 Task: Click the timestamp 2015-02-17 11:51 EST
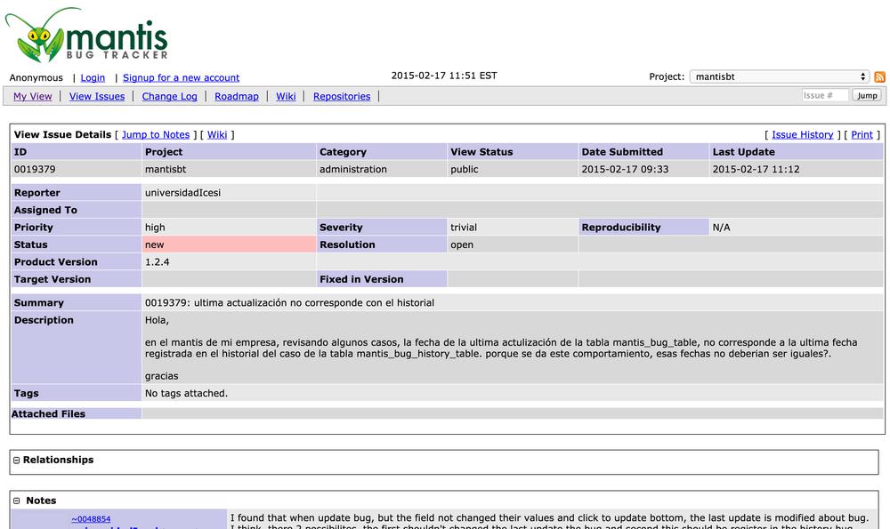point(444,76)
